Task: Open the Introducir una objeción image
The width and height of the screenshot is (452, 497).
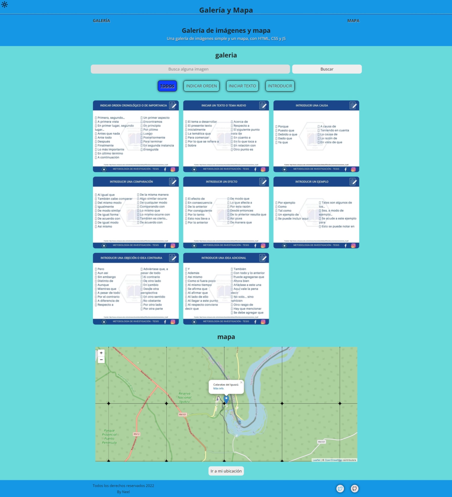Action: 136,289
